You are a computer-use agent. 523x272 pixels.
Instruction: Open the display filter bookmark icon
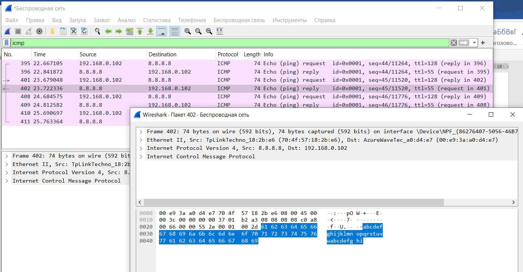click(x=7, y=43)
